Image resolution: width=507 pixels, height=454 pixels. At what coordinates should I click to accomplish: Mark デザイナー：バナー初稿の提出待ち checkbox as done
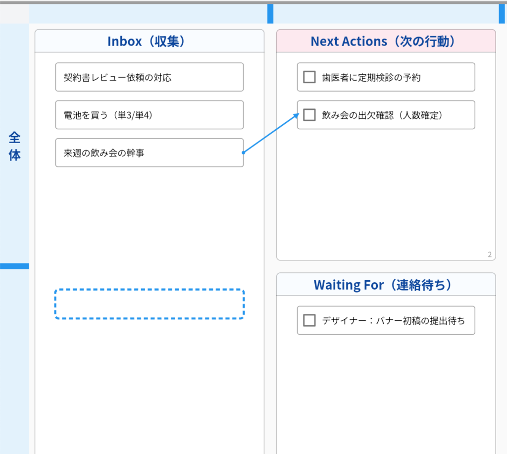click(x=309, y=320)
